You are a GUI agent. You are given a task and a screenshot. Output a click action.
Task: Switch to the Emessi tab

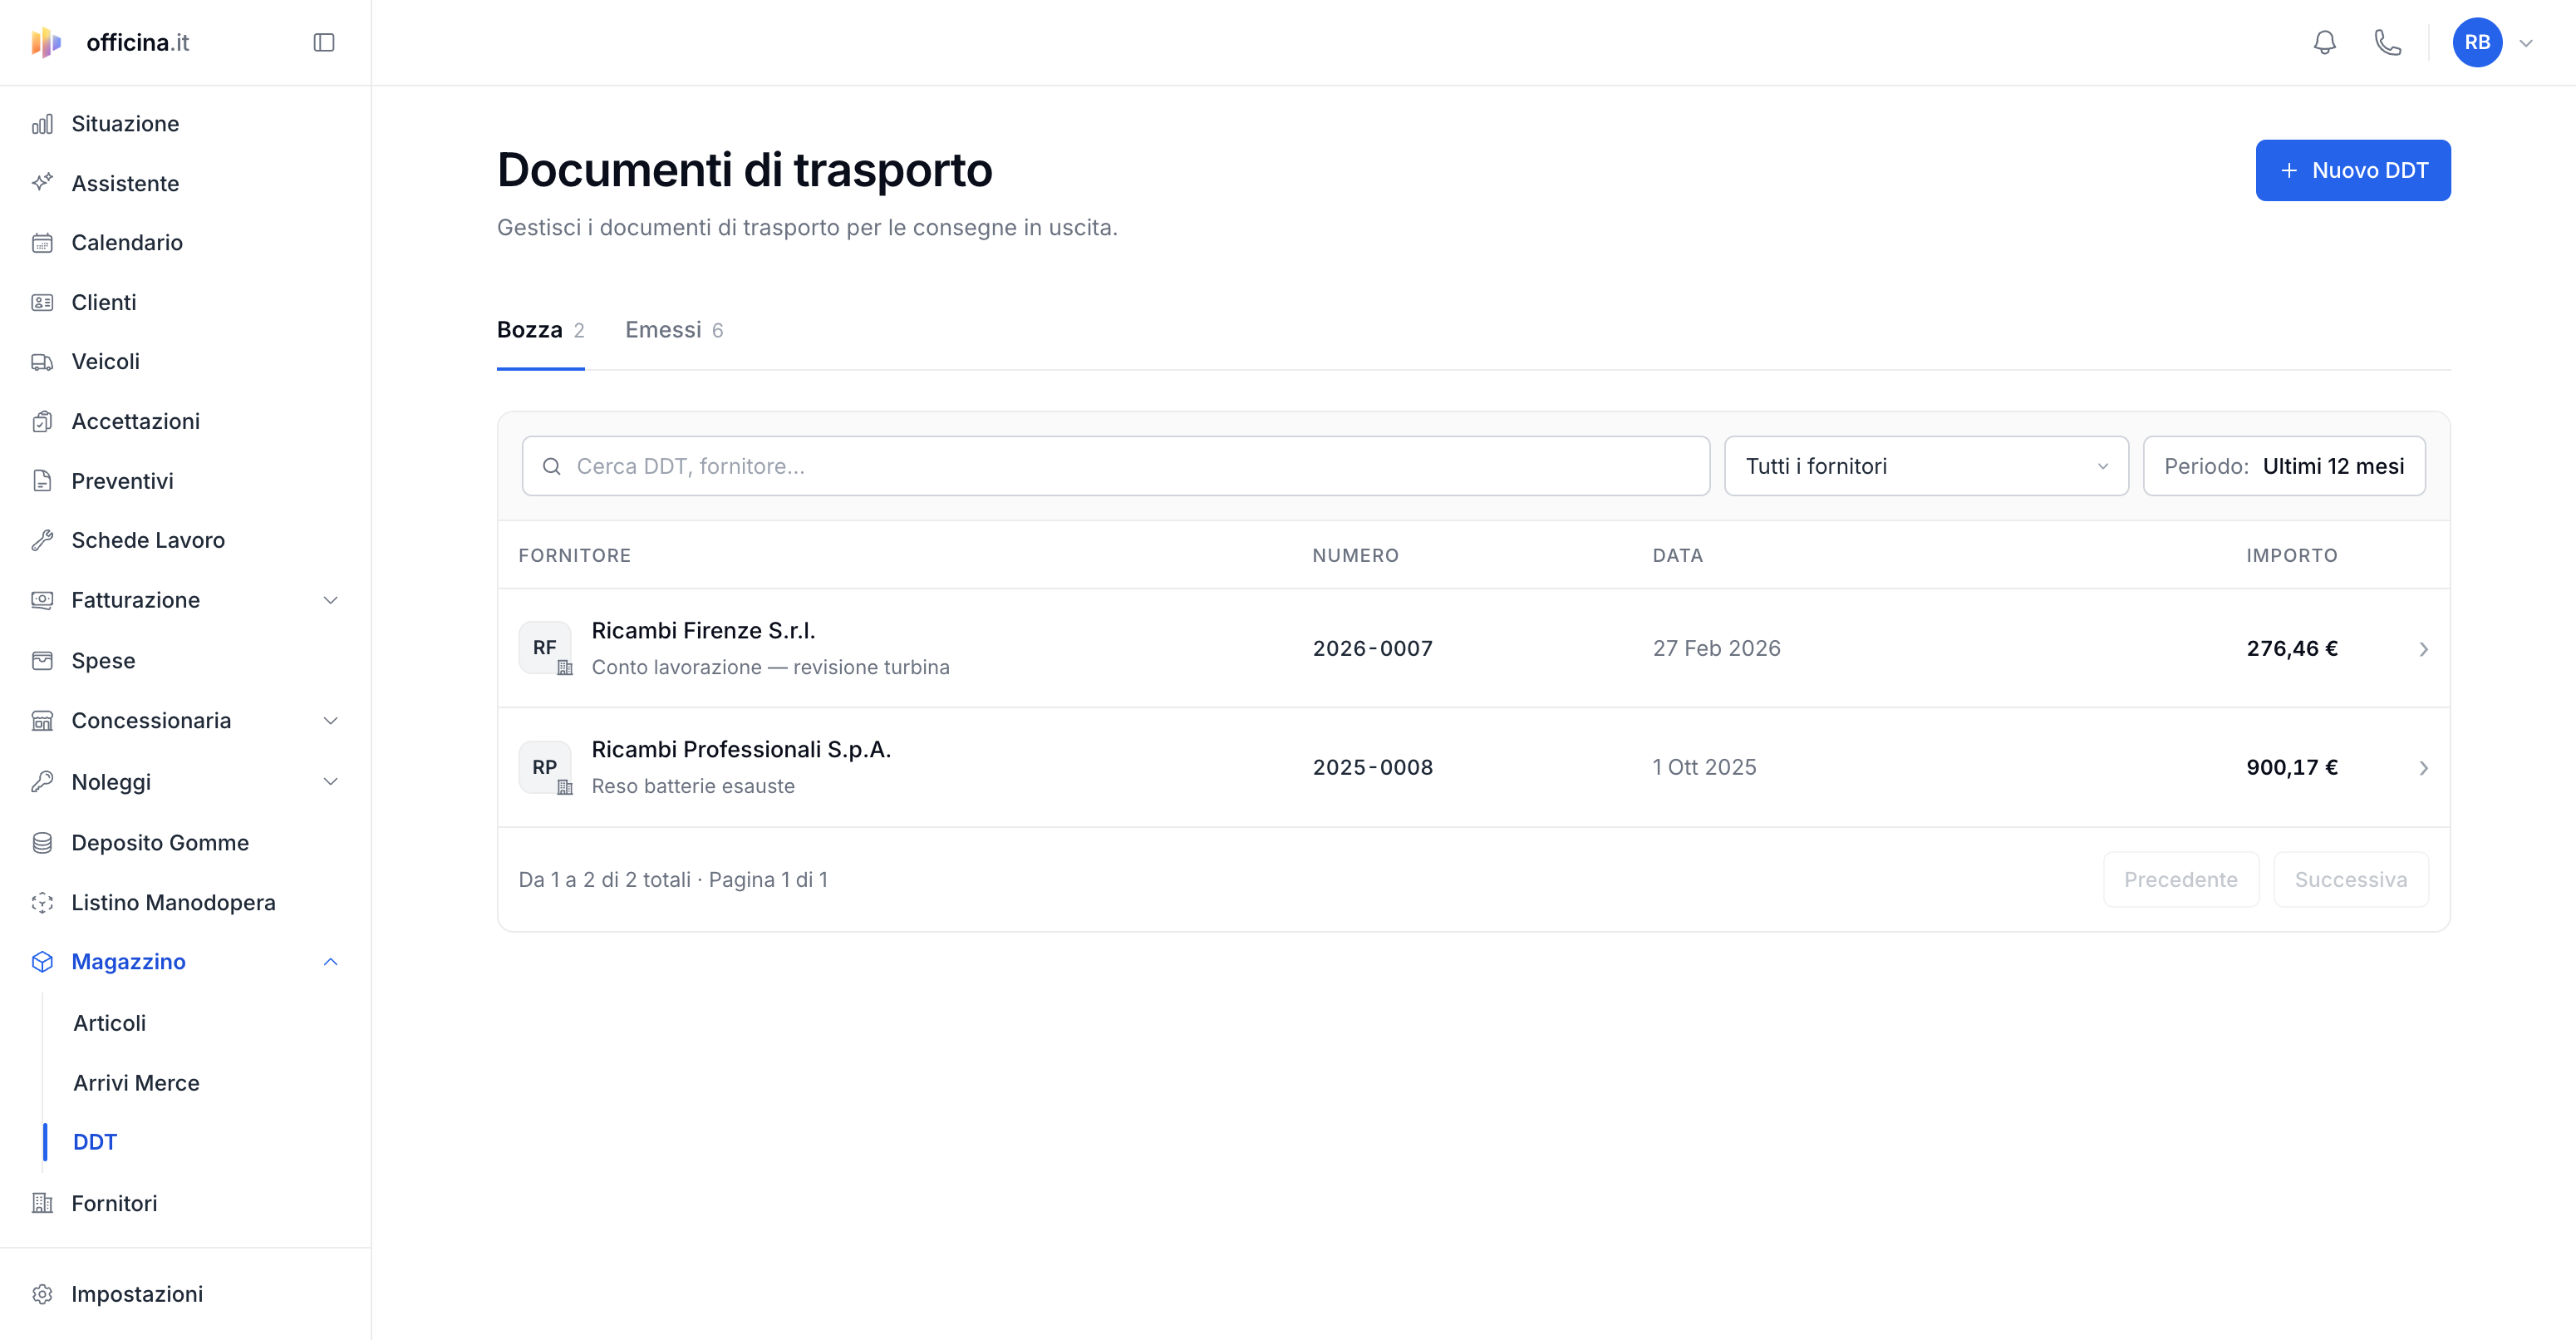(674, 330)
